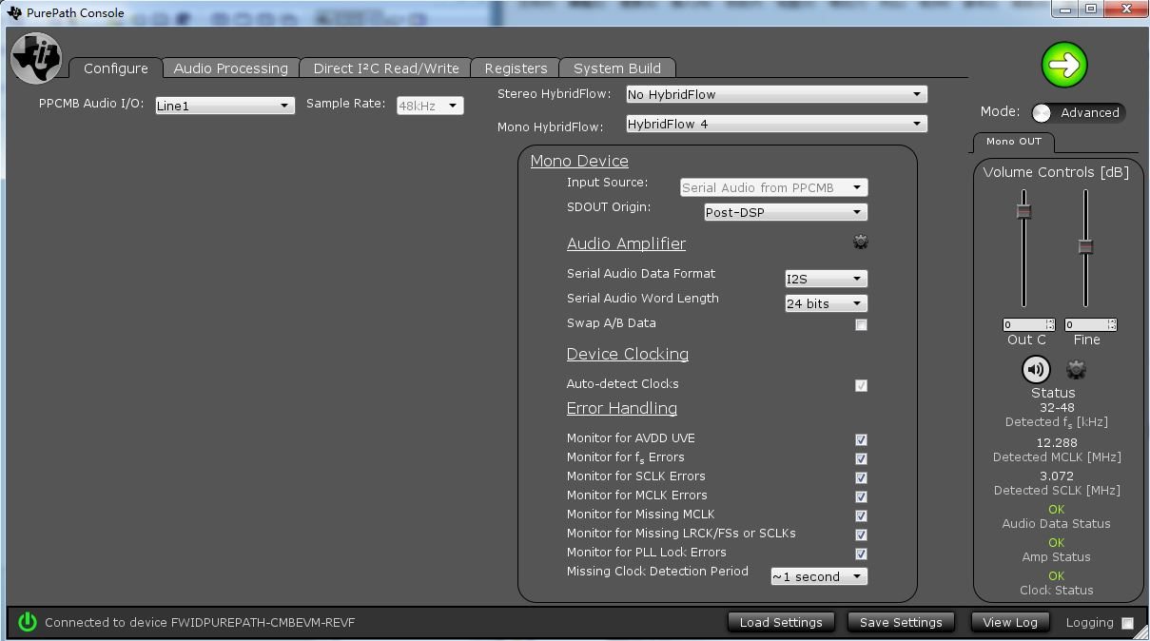Uncheck Monitor for MCLK Errors
Image resolution: width=1150 pixels, height=641 pixels.
(861, 496)
